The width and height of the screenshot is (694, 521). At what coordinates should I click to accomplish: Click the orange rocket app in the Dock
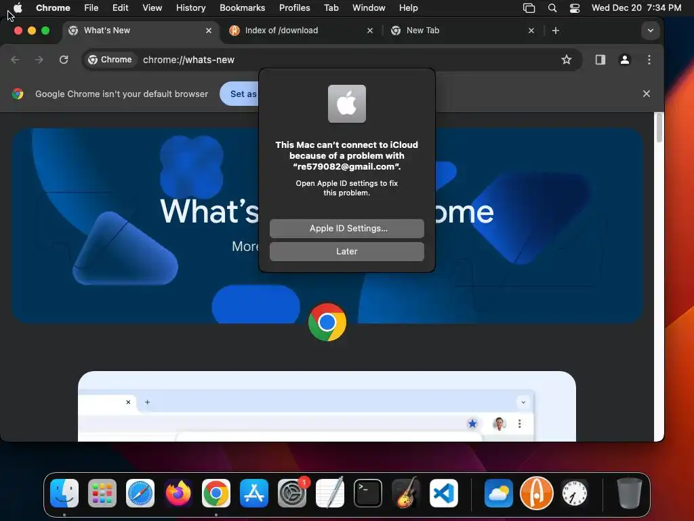(537, 493)
